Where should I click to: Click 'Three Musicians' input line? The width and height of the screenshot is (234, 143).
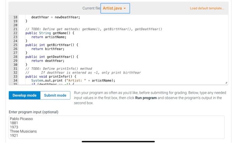[23, 131]
